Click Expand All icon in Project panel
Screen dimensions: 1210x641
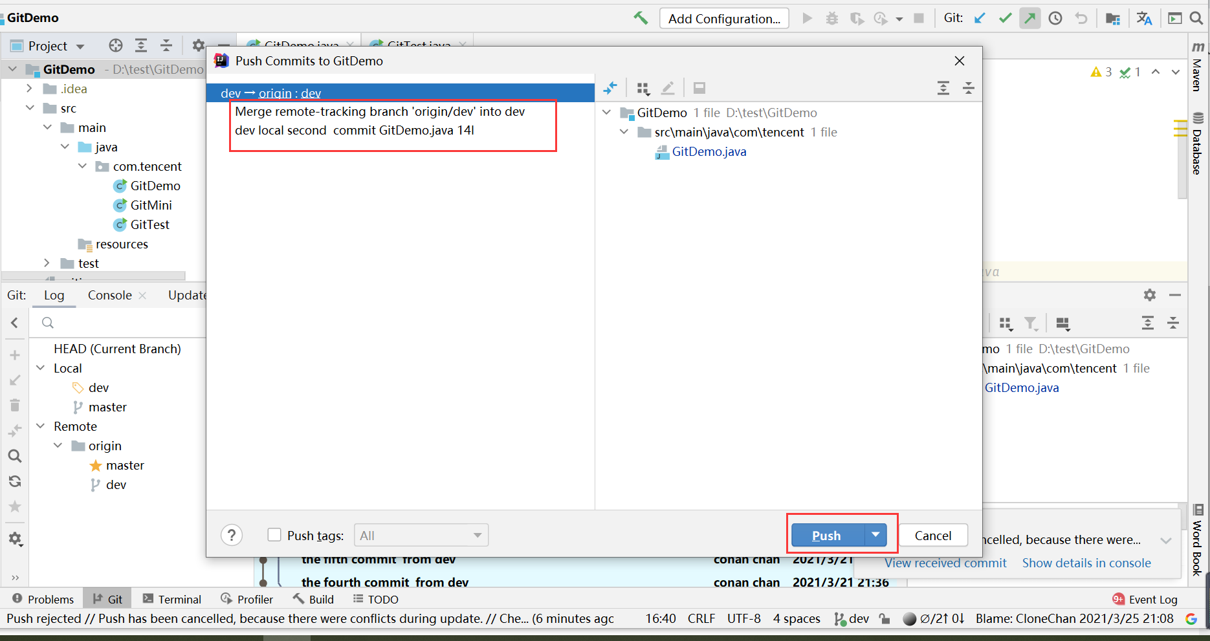pyautogui.click(x=141, y=45)
